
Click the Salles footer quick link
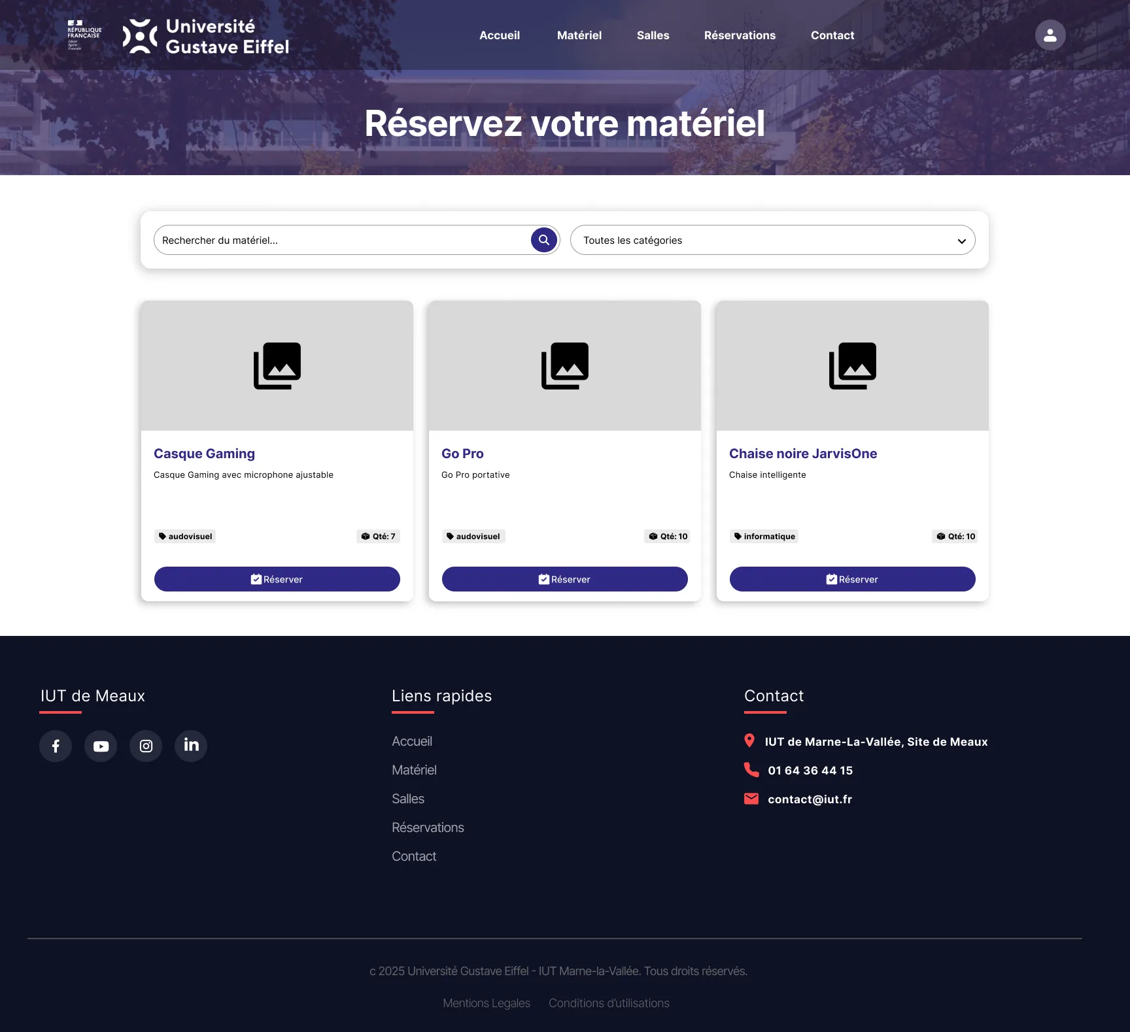point(408,799)
